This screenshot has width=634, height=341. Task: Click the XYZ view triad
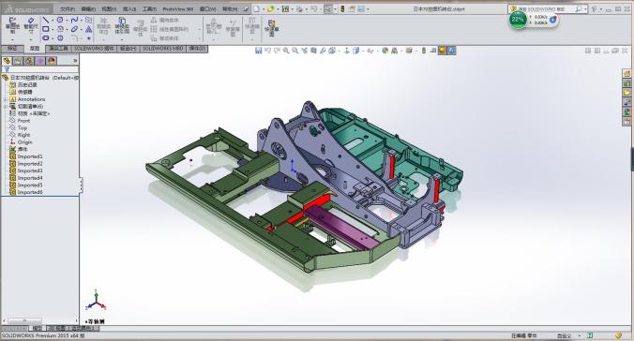coord(96,301)
